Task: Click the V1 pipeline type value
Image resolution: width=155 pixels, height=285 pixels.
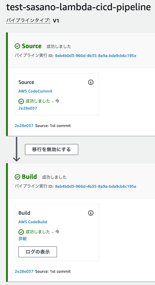Action: click(x=56, y=21)
